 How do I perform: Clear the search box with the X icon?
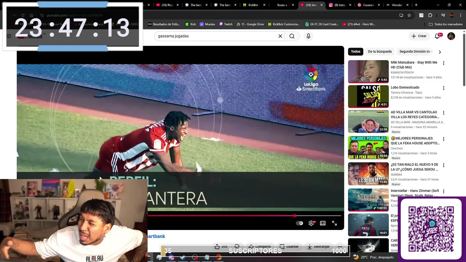coord(280,36)
